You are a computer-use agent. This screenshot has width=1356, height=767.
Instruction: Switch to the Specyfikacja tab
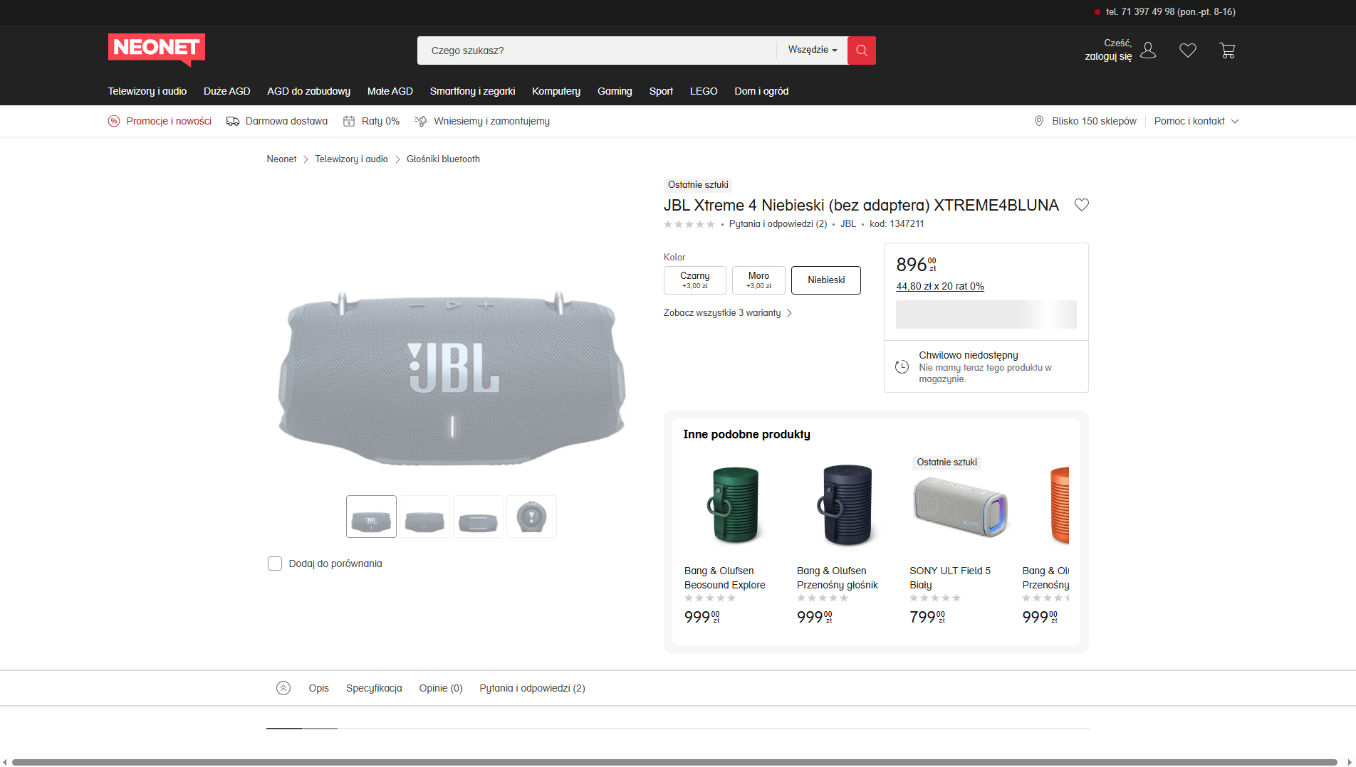[374, 688]
